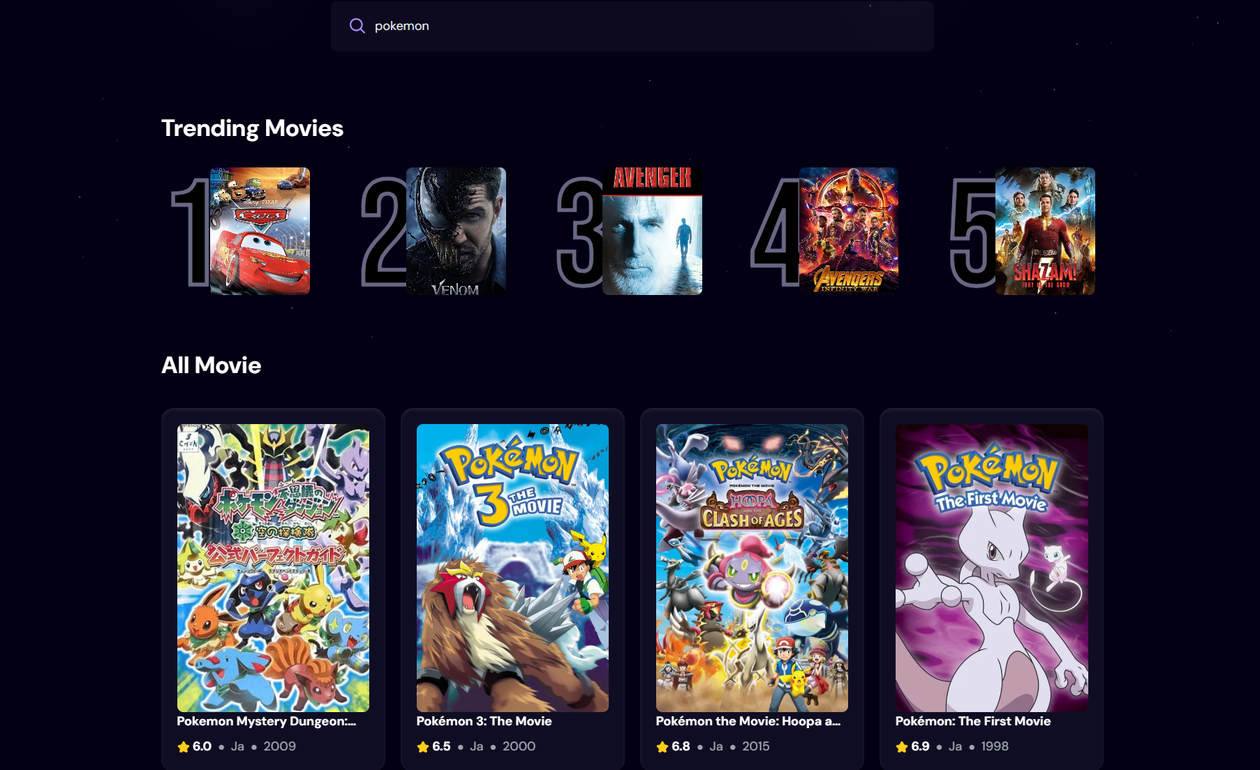Click Pokémon: The First Movie title
This screenshot has height=770, width=1260.
pos(972,721)
